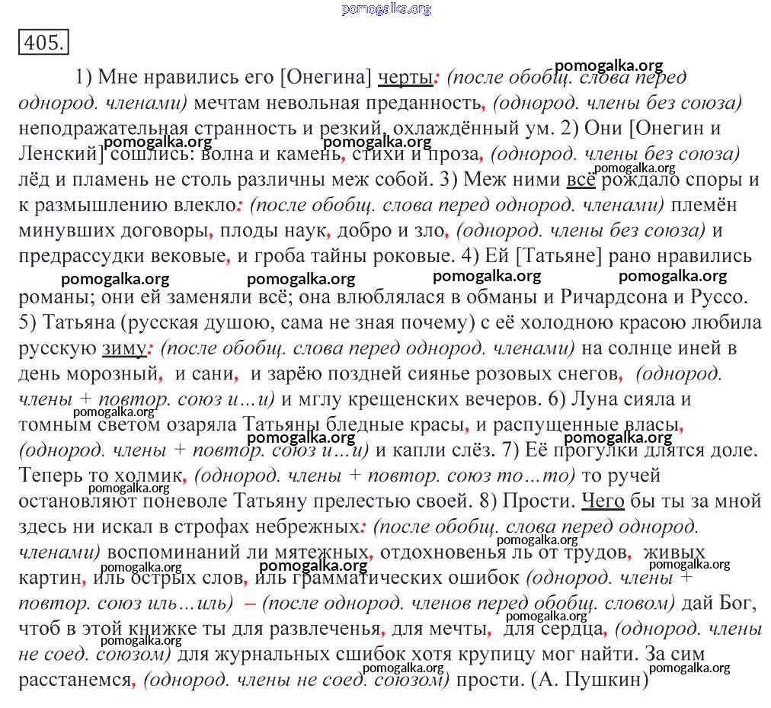Click the red colon after "черты"
771x708 pixels.
click(437, 77)
